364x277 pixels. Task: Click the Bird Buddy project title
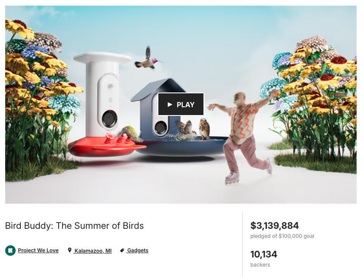[x=74, y=226]
